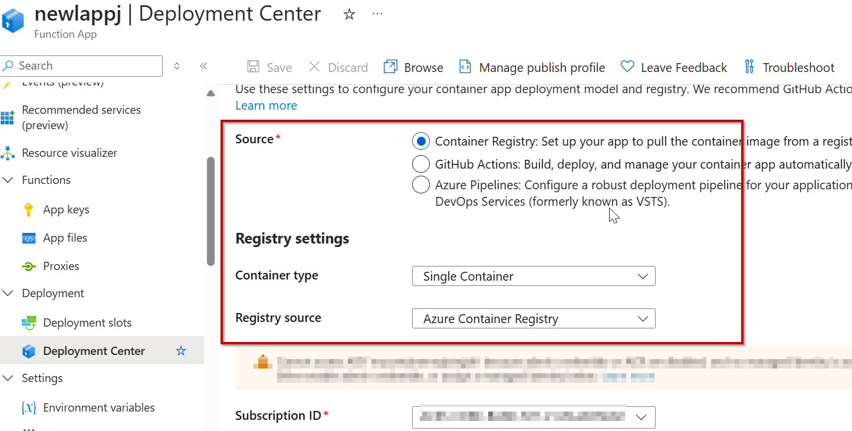Choose Azure Pipelines as deployment source
The image size is (852, 431).
point(421,185)
